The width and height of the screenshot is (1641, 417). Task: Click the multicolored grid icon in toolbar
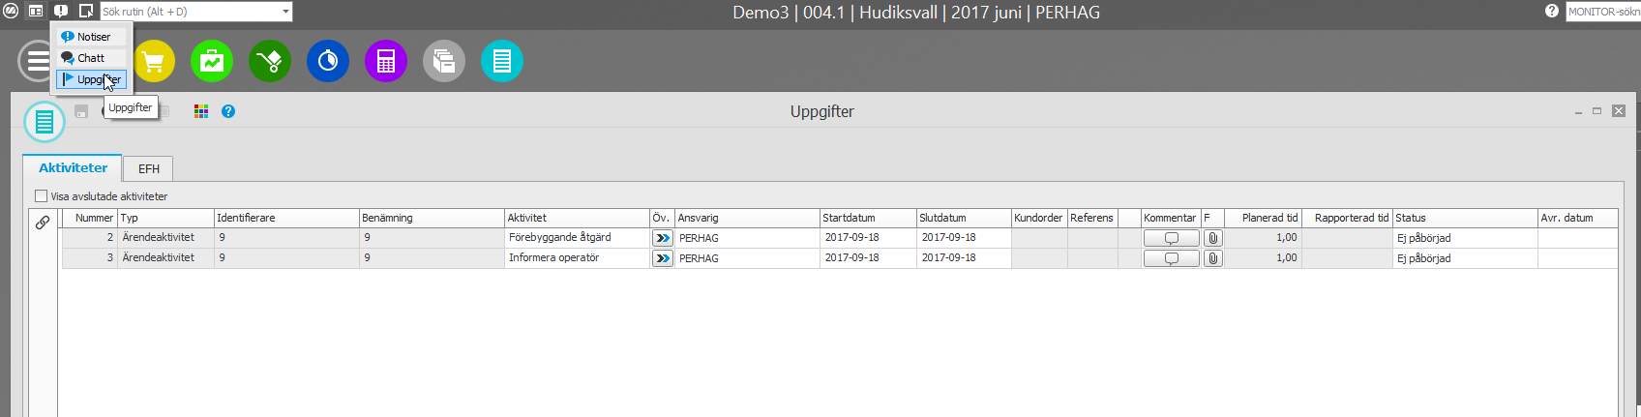[201, 111]
